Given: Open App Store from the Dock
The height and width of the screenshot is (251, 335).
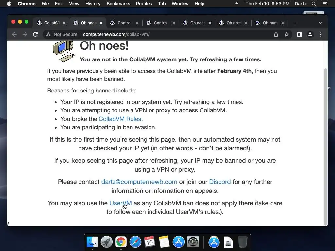Looking at the screenshot, I should point(178,242).
